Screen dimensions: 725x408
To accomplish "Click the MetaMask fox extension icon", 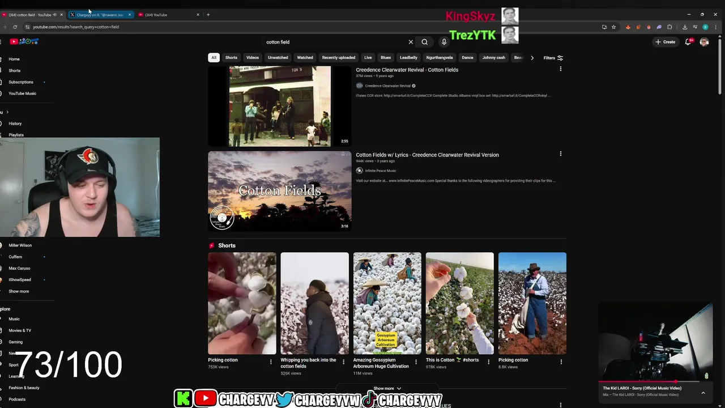I will tap(628, 27).
